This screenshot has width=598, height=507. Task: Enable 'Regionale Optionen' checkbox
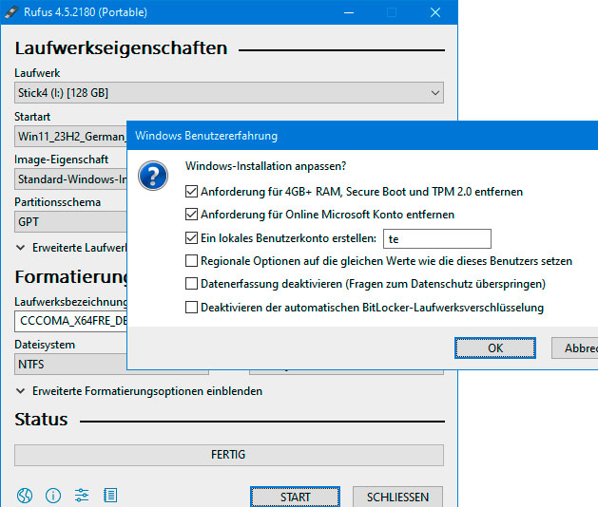coord(191,261)
